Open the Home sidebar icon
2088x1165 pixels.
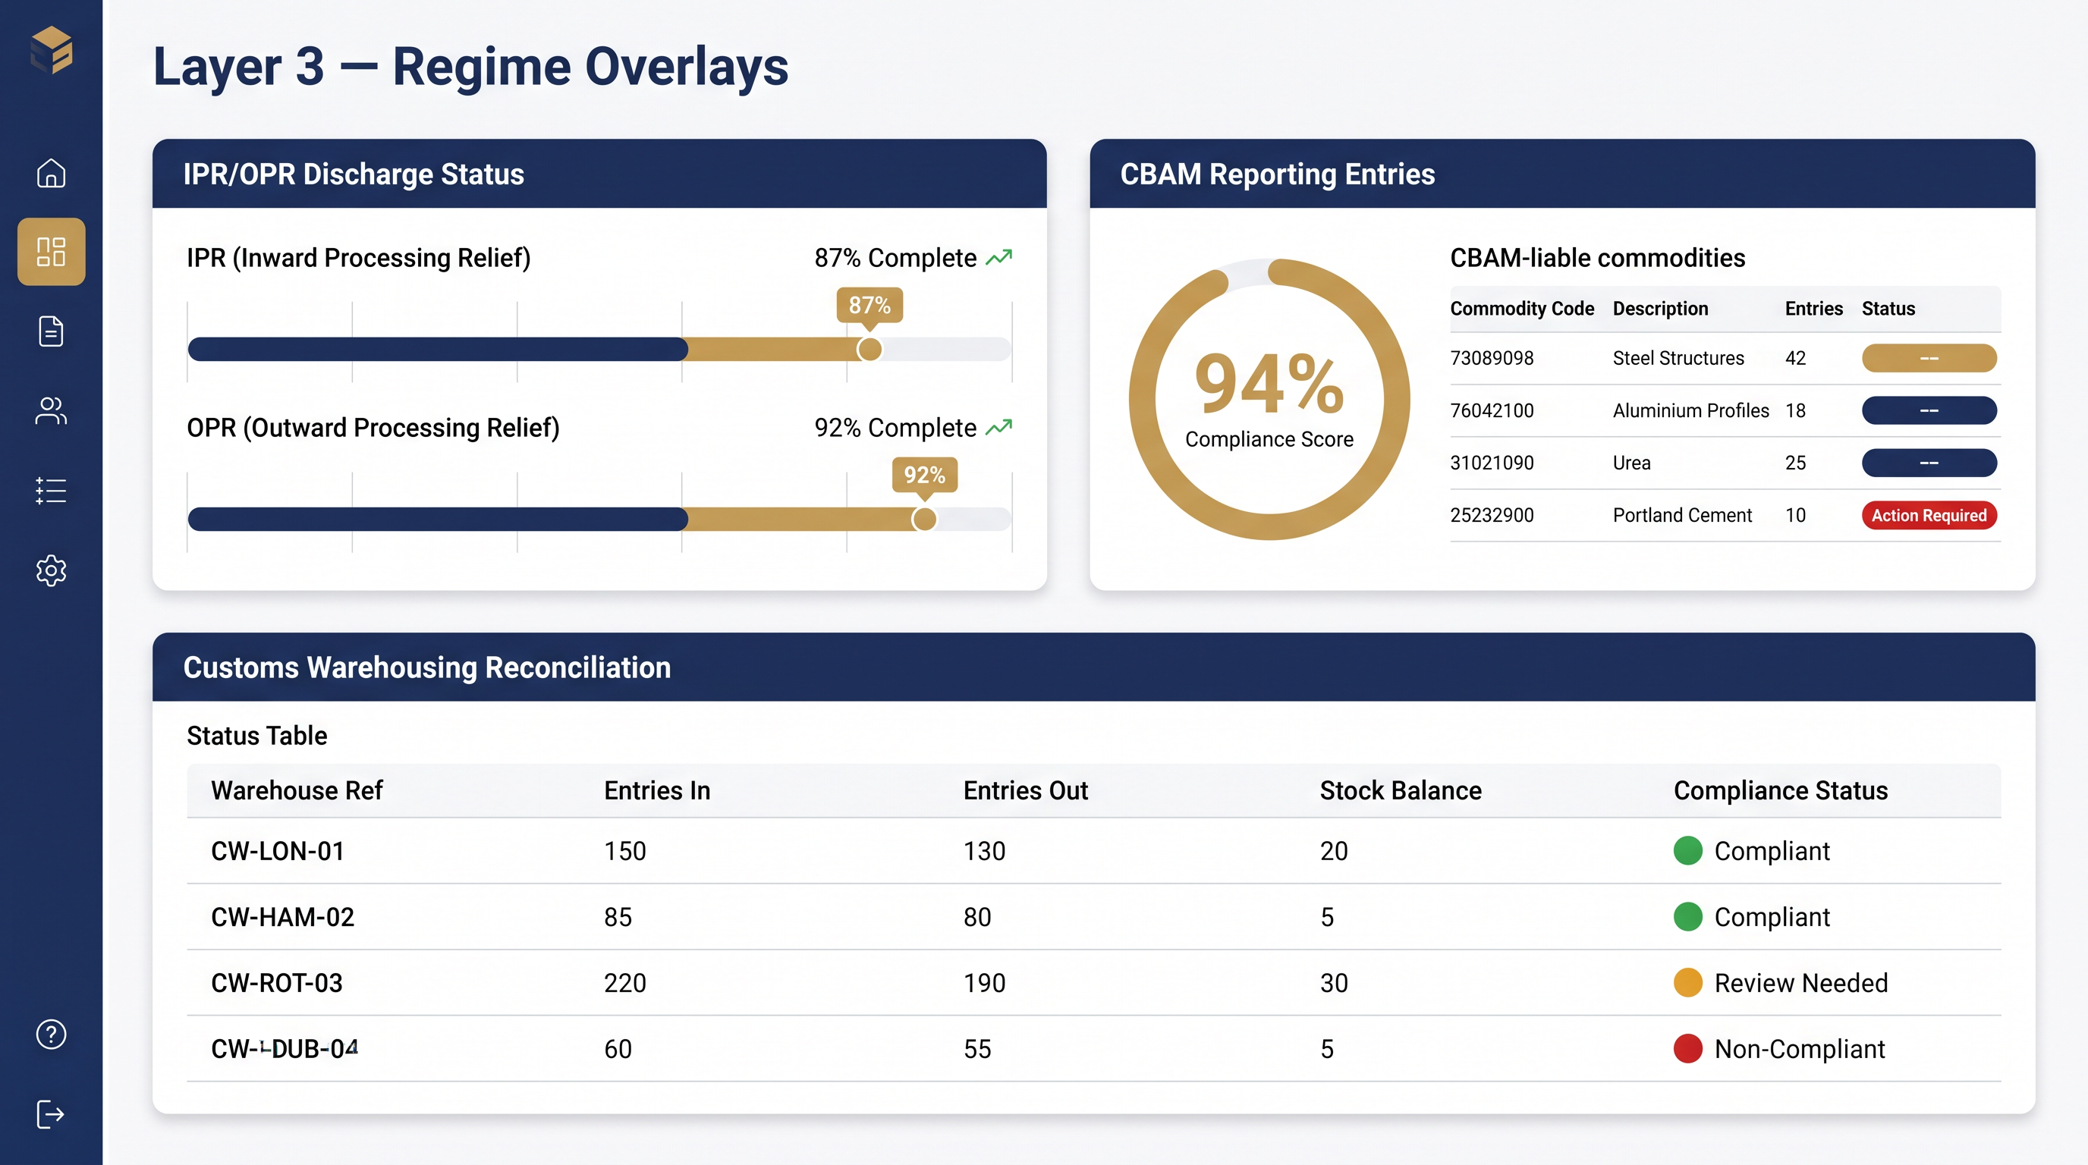[x=51, y=173]
